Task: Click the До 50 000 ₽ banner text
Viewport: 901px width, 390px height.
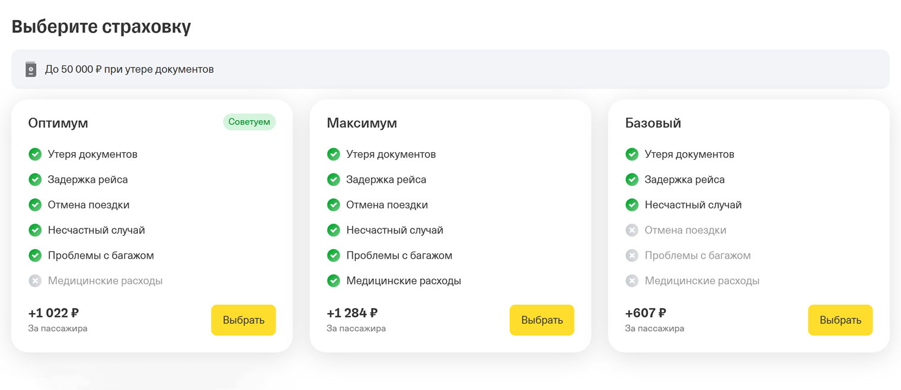Action: pos(129,69)
